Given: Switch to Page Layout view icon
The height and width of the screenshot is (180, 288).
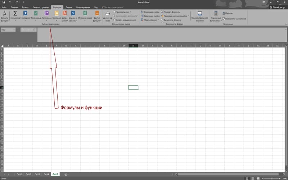Looking at the screenshot, I should (x=253, y=178).
